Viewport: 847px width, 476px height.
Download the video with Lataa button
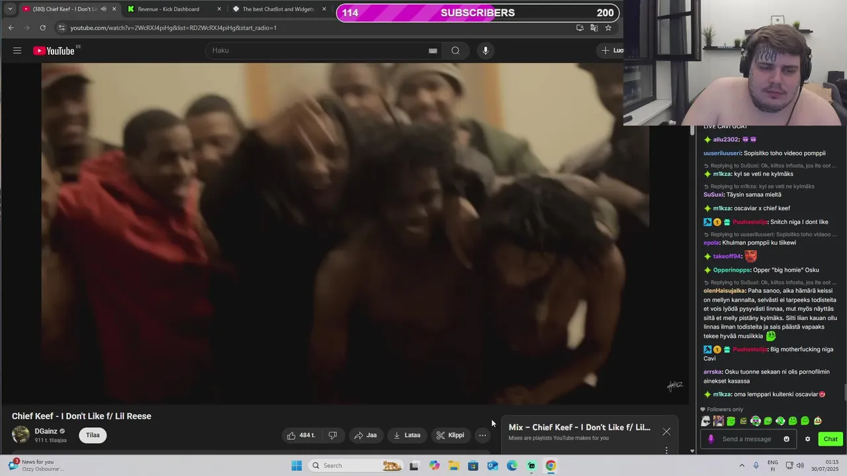(407, 435)
